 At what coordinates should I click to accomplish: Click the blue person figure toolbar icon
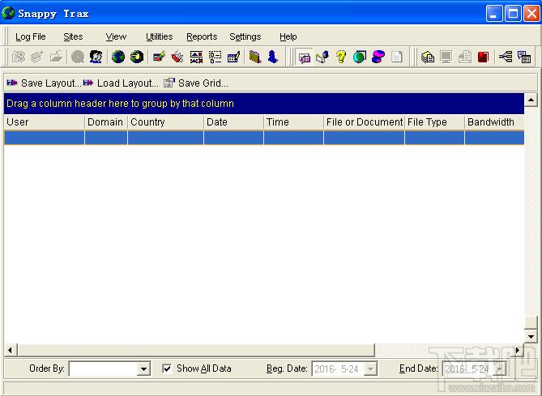[273, 57]
